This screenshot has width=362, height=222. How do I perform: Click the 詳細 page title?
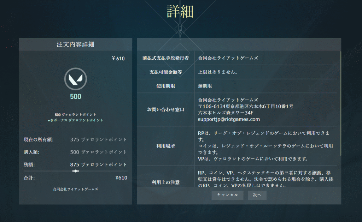coord(180,12)
